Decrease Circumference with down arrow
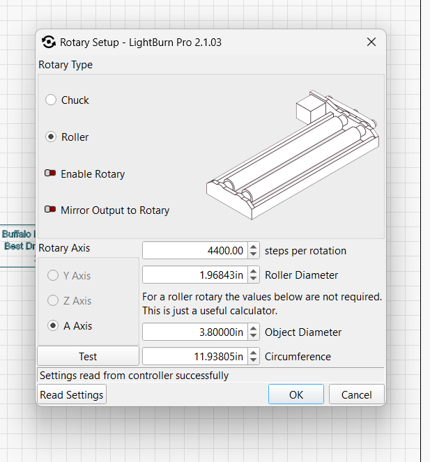The image size is (430, 462). (253, 360)
